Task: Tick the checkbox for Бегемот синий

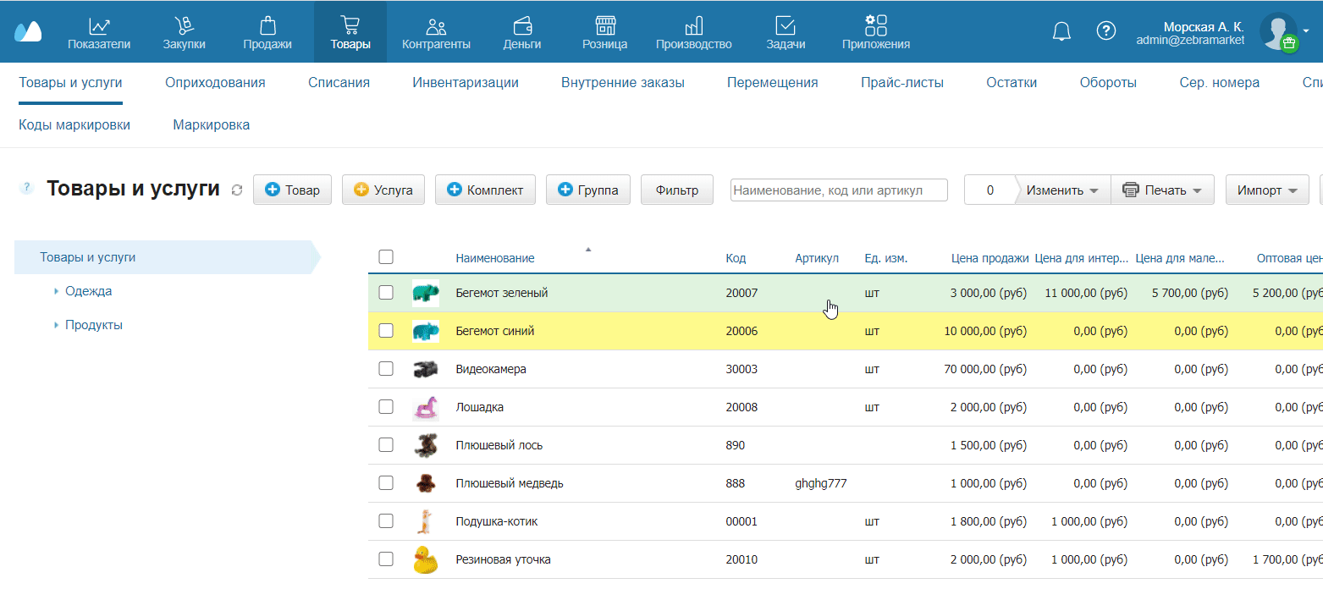Action: click(x=386, y=331)
